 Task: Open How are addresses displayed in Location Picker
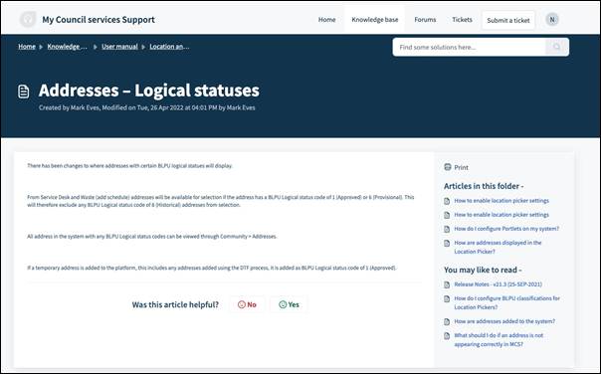498,247
